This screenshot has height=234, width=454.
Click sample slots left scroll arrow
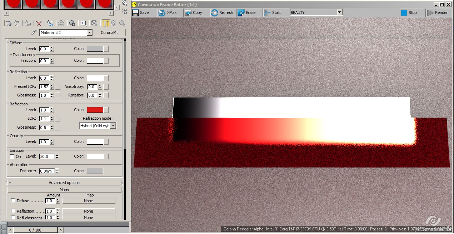pos(6,13)
